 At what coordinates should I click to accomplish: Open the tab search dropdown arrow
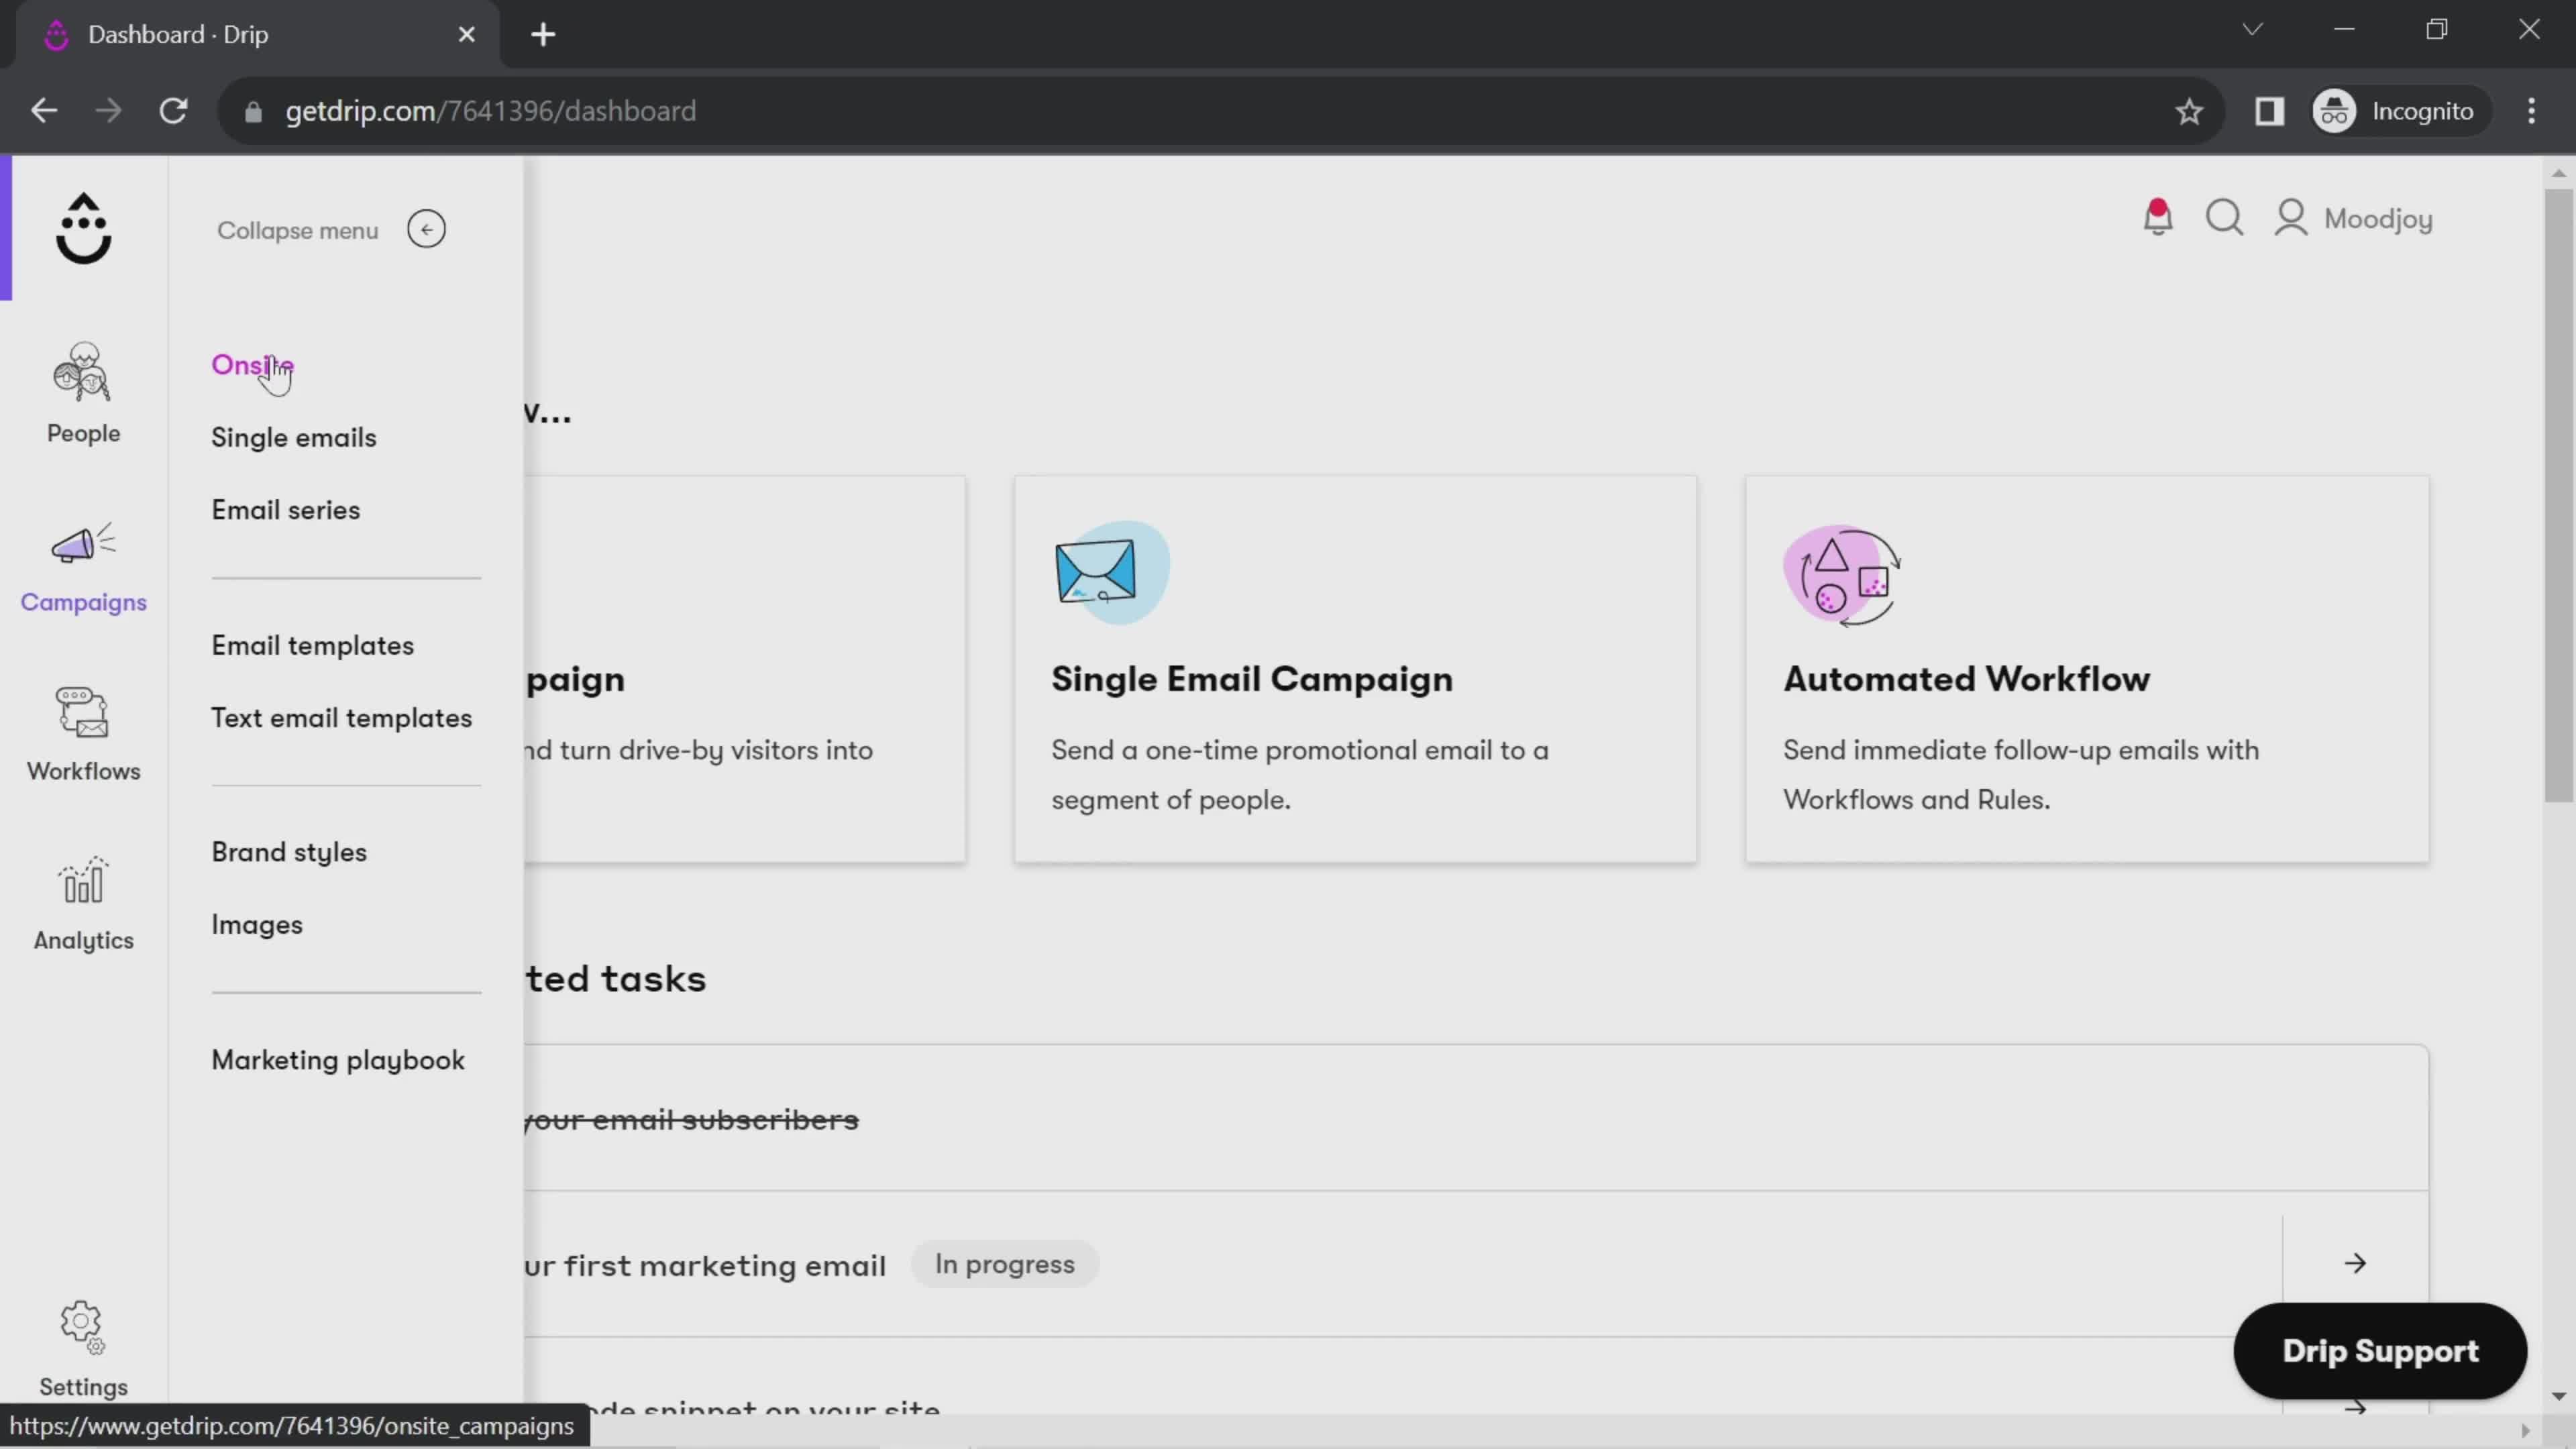(2252, 29)
